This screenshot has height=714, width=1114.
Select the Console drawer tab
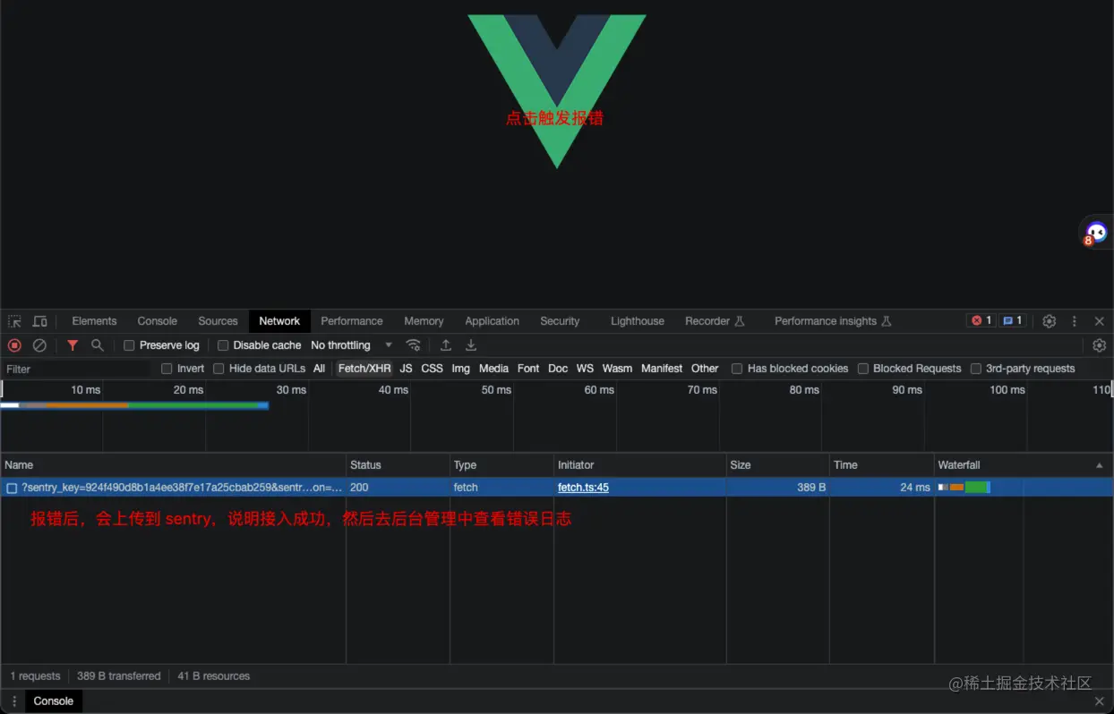[54, 701]
